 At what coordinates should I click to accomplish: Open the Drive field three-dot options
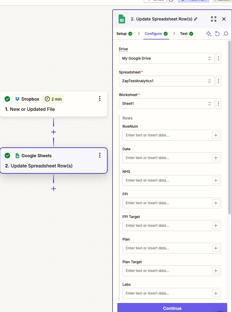tap(218, 58)
